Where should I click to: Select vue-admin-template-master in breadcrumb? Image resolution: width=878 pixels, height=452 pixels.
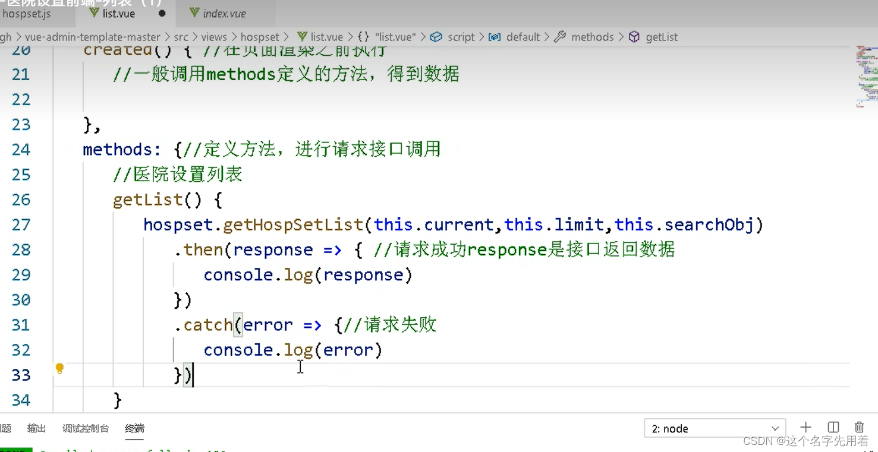coord(93,37)
